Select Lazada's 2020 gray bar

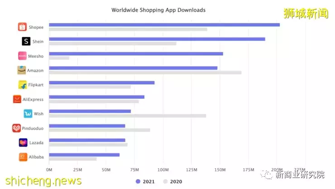click(88, 145)
